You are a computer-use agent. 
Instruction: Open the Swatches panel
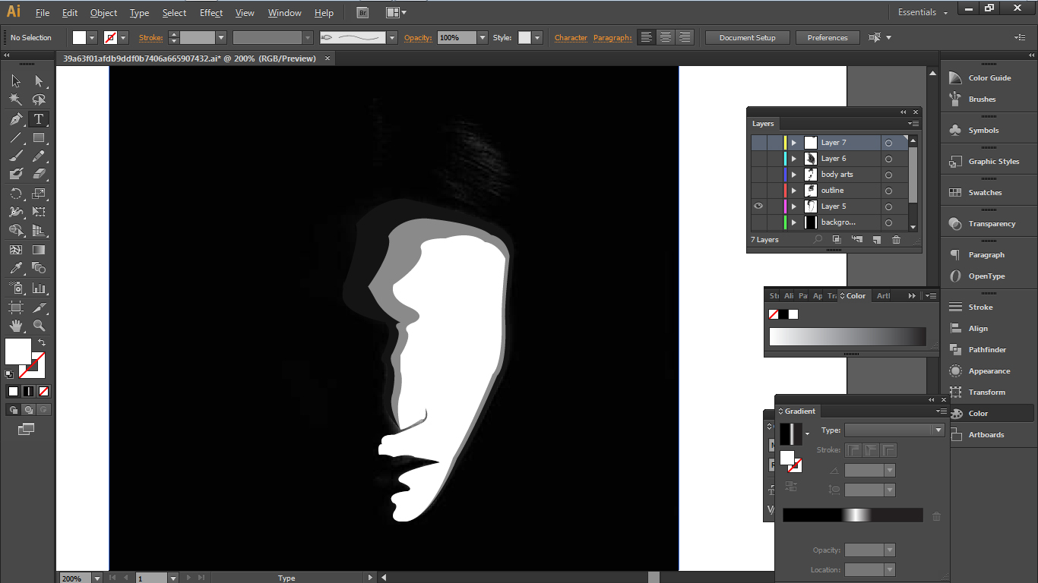[985, 193]
